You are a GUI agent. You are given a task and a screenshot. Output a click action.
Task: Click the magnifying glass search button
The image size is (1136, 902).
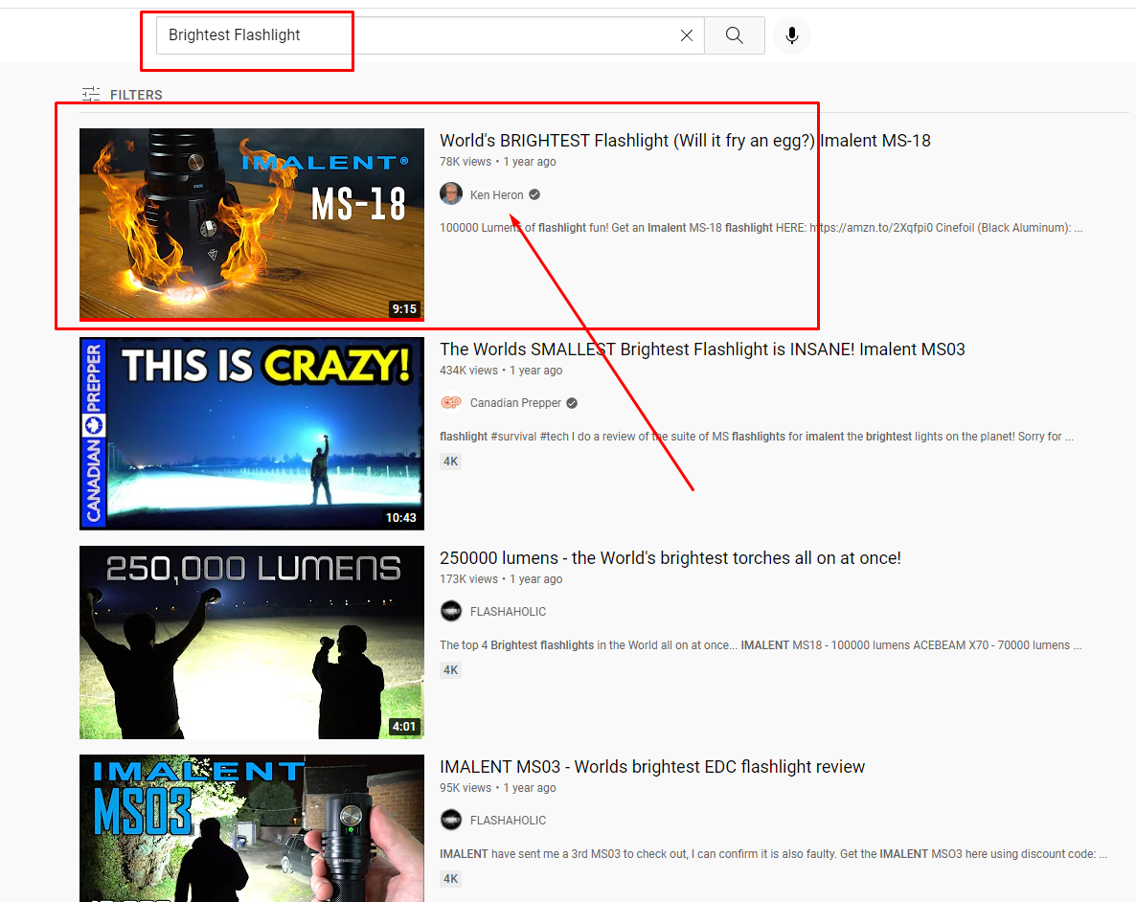[x=734, y=35]
